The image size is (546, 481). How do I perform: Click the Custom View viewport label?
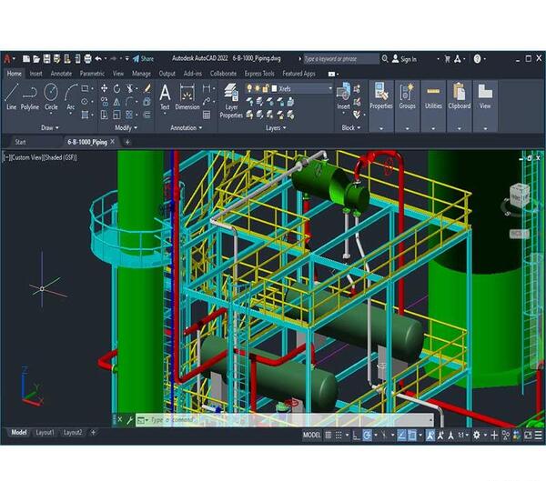coord(26,157)
